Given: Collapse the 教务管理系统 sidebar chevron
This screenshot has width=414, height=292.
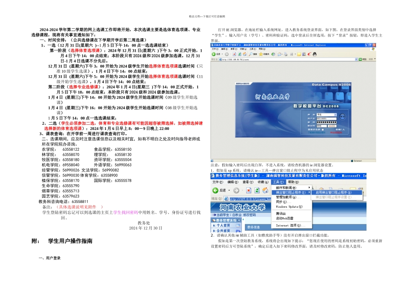Looking at the screenshot, I should 239,220.
